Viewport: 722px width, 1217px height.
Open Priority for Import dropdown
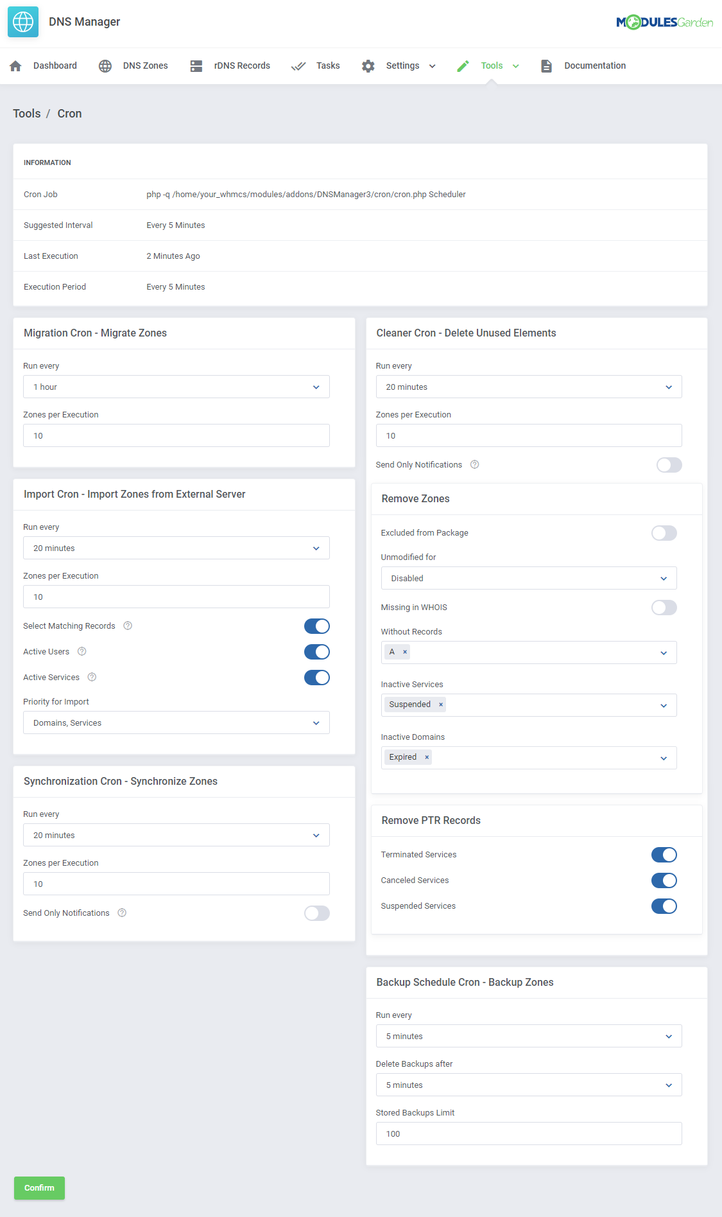[176, 722]
